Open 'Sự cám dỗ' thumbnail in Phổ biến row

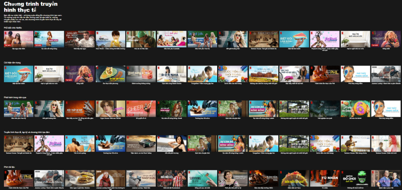[x=49, y=39]
